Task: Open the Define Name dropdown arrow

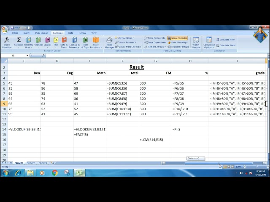Action: [133, 38]
